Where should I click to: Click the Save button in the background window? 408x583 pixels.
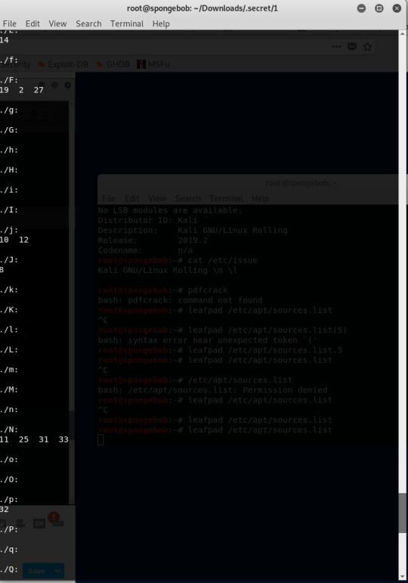pos(36,571)
